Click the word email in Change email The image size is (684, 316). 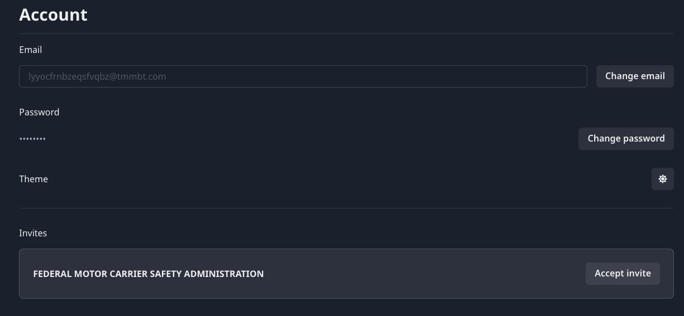(x=652, y=76)
